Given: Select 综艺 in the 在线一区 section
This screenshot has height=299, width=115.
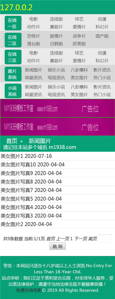Looking at the screenshot, I should (79, 19).
